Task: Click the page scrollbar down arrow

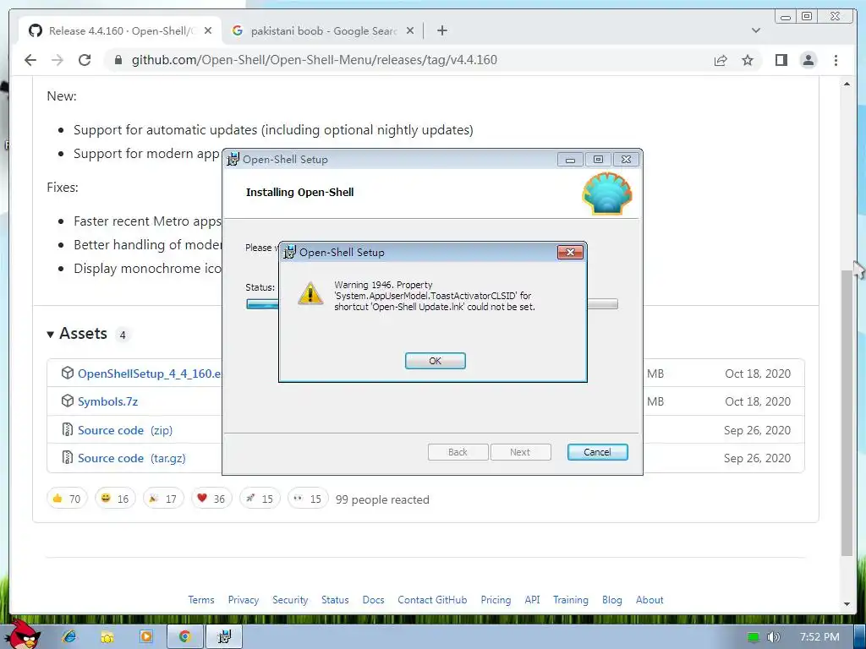Action: click(847, 604)
